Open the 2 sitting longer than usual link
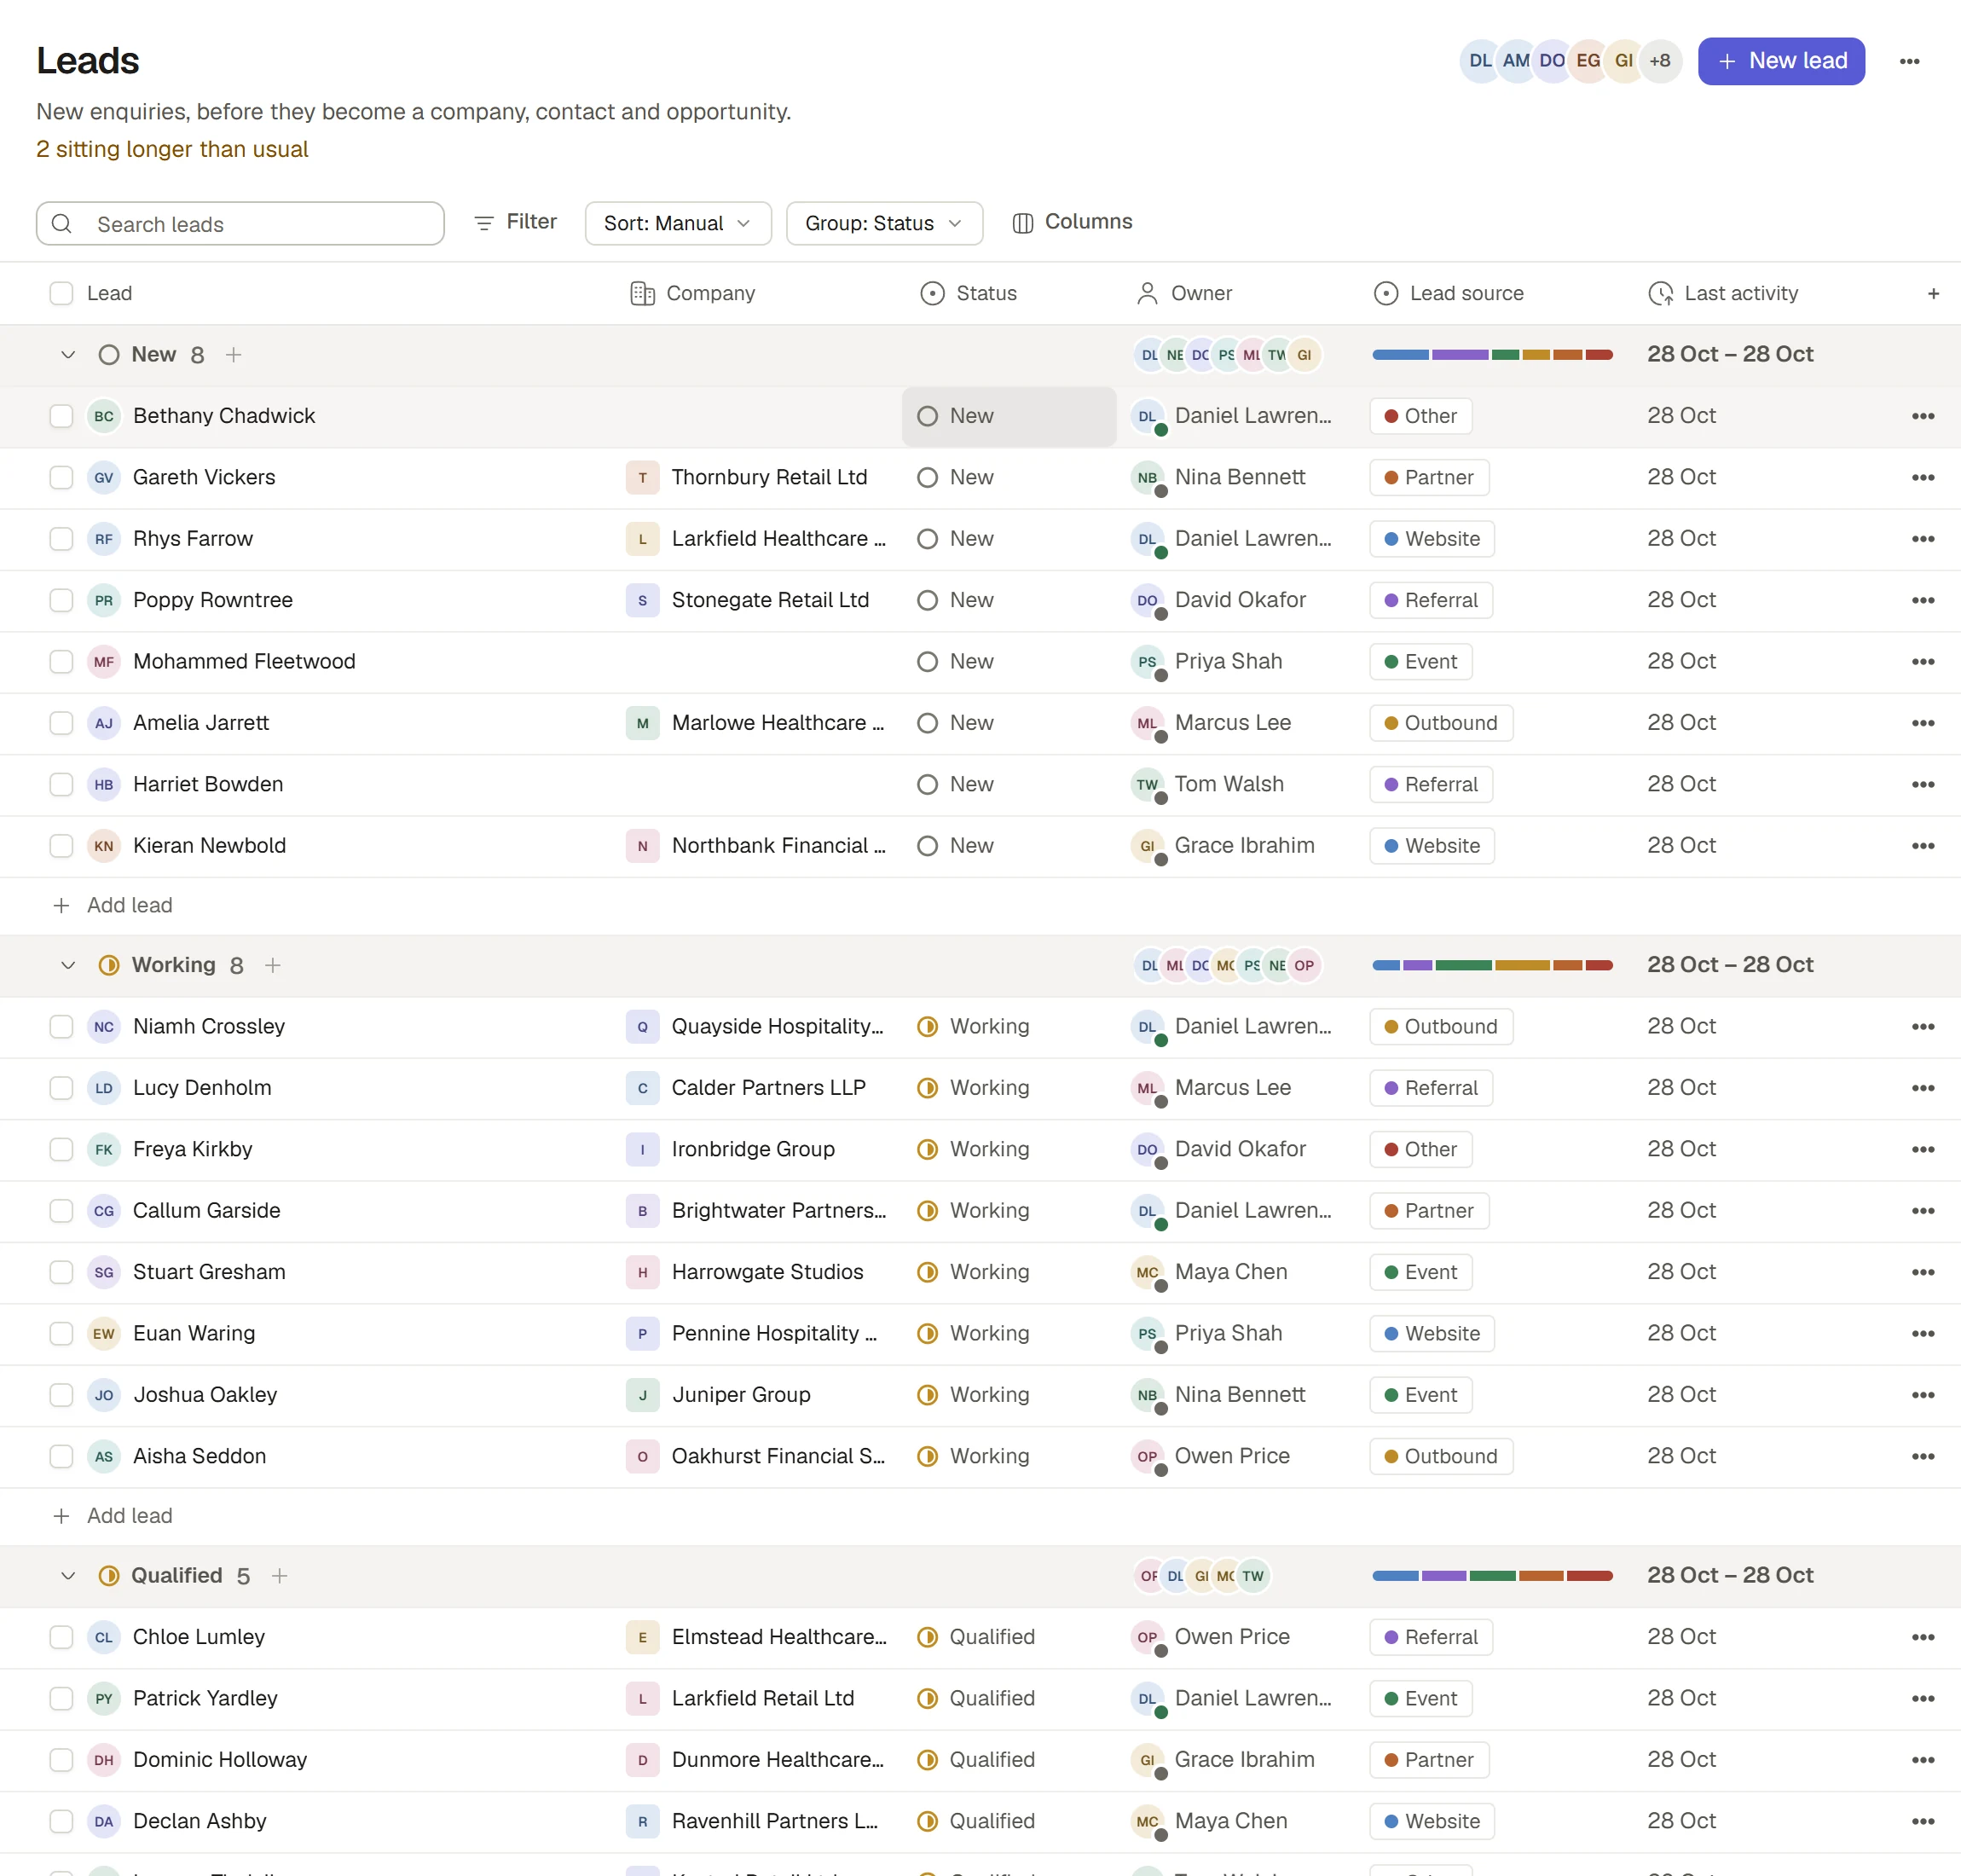The width and height of the screenshot is (1961, 1876). pos(172,149)
